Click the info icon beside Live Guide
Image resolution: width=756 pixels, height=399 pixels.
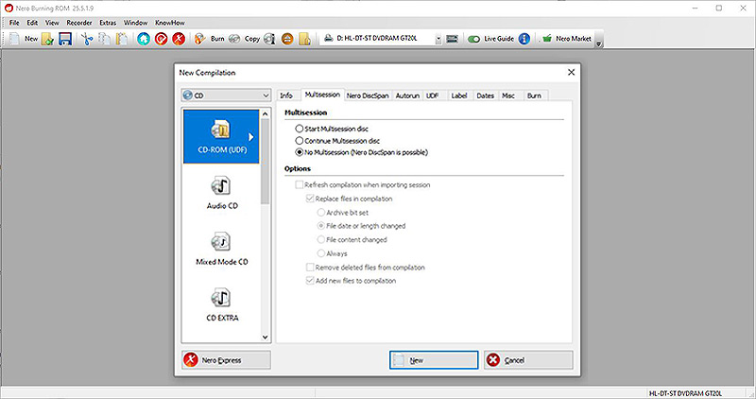click(x=524, y=39)
